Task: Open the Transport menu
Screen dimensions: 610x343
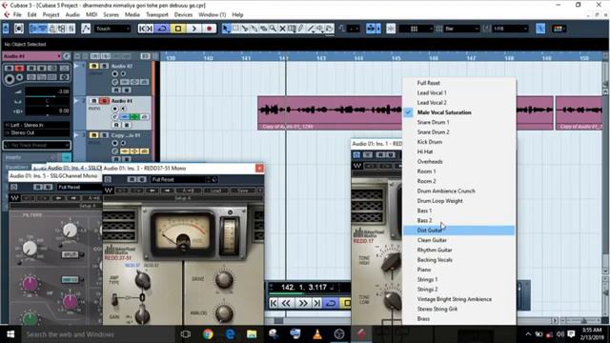Action: 157,15
